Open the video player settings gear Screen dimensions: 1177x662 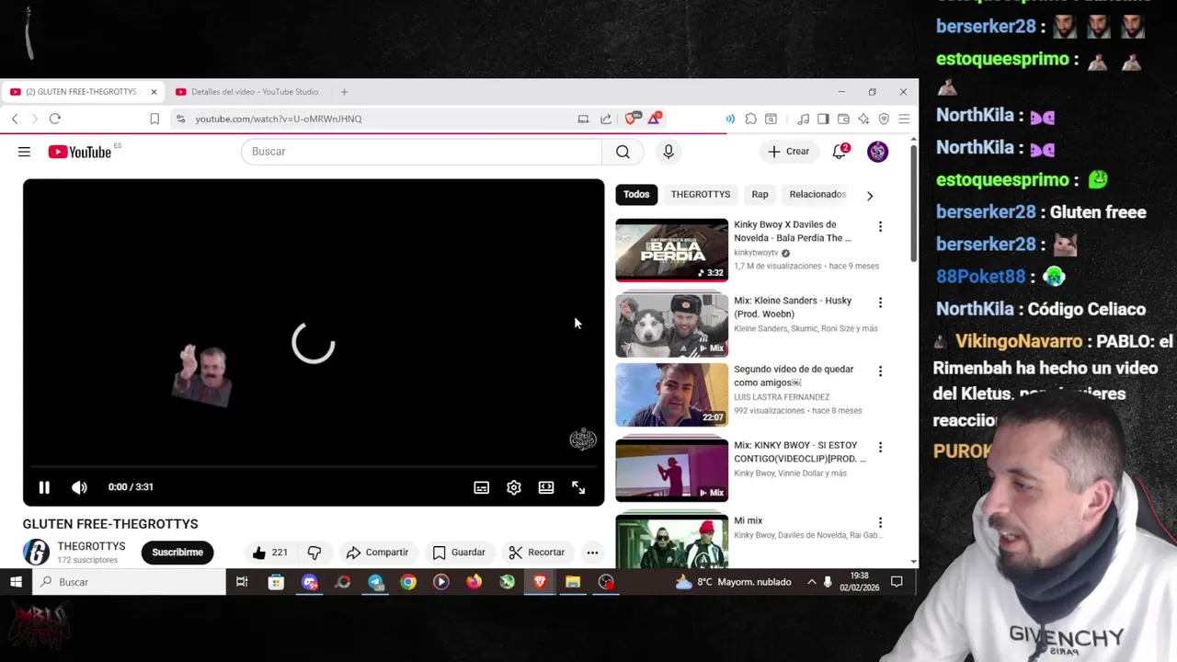pos(514,487)
